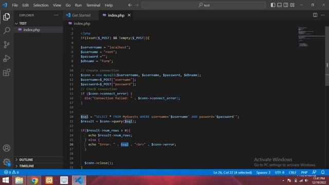Click the search box showing test

204,5
